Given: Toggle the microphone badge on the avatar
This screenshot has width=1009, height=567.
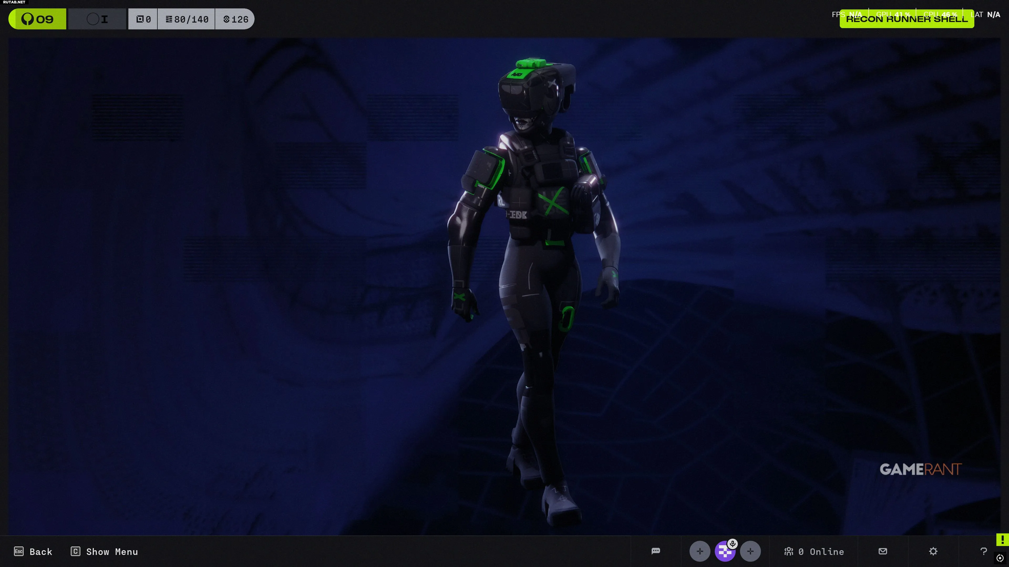Looking at the screenshot, I should [x=733, y=544].
